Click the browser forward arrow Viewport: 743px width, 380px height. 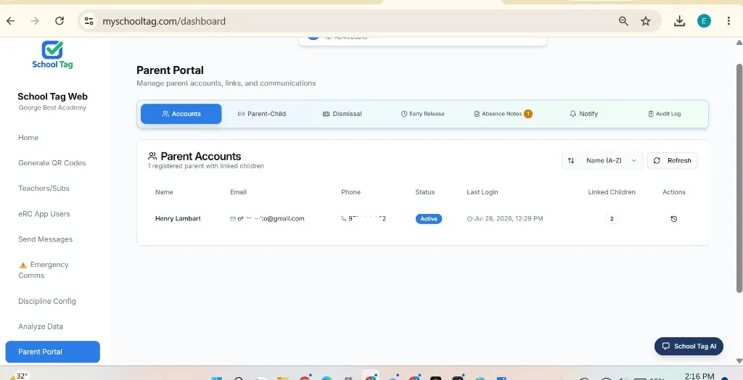[35, 21]
